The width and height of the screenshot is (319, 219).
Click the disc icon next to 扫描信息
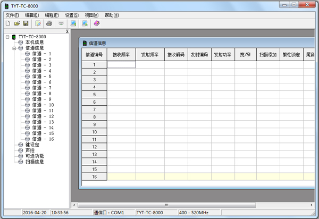[x=21, y=162]
